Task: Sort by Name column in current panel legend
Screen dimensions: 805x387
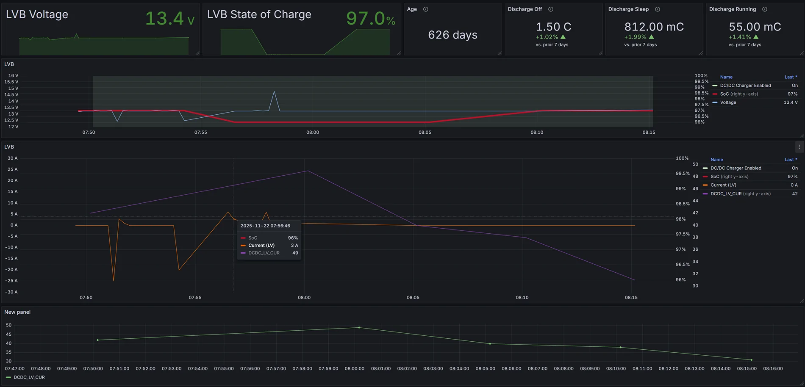Action: point(717,160)
